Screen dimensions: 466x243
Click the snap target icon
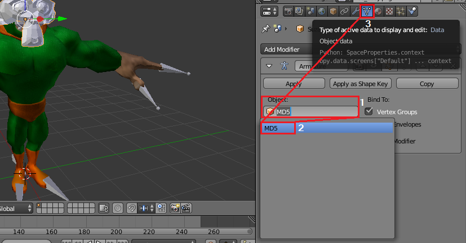point(161,208)
